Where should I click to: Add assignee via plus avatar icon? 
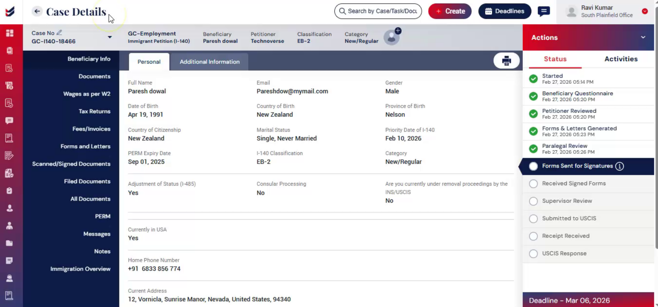[x=398, y=31]
